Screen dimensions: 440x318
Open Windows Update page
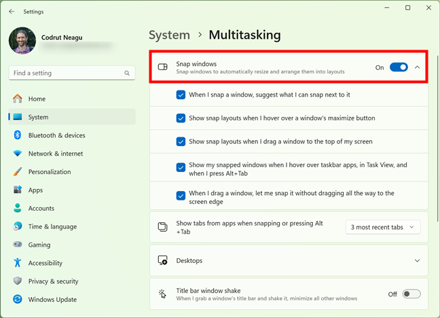tap(72, 300)
